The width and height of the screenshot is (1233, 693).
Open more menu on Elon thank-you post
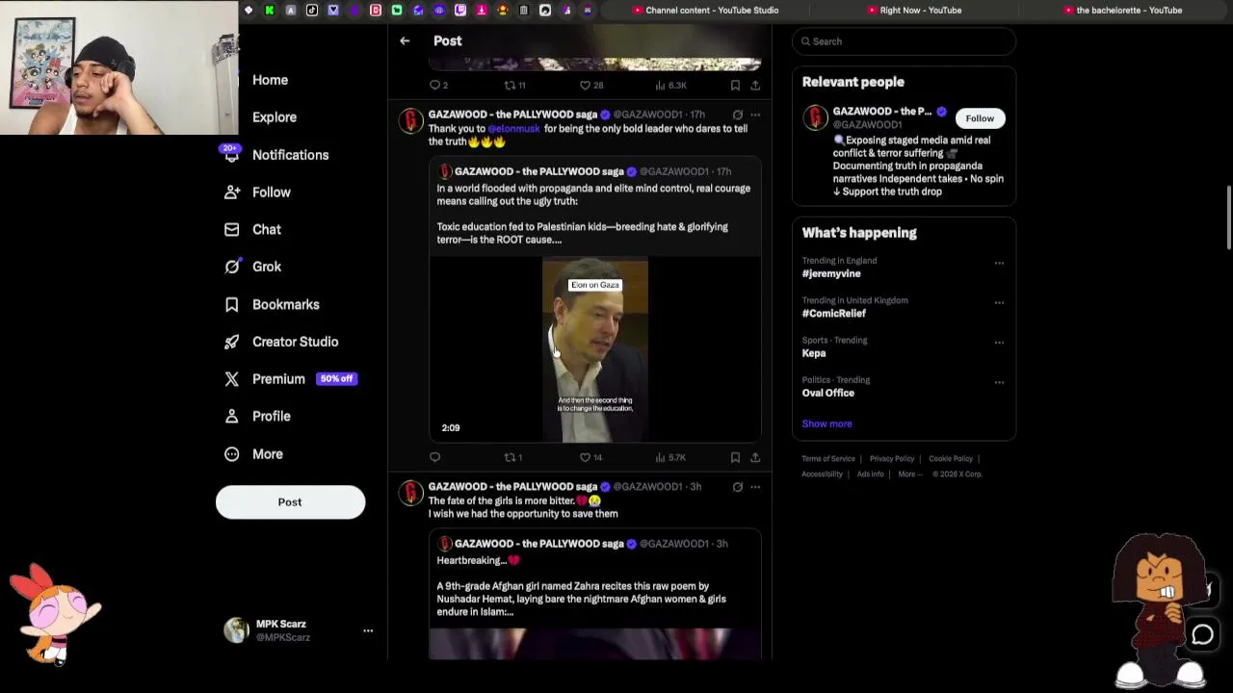click(x=755, y=115)
